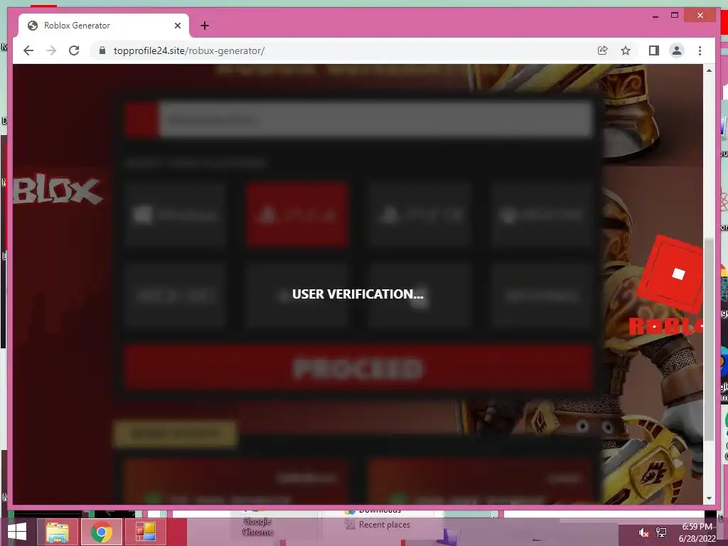Image resolution: width=728 pixels, height=546 pixels.
Task: Click the USER VERIFICATION... text
Action: tap(358, 294)
